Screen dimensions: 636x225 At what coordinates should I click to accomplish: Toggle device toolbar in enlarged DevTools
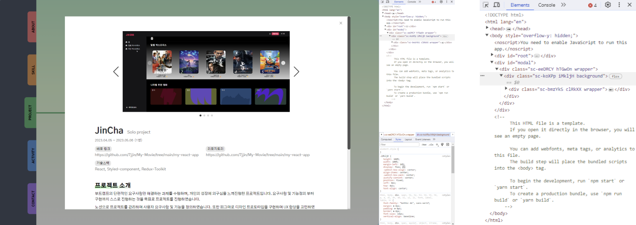click(x=496, y=5)
